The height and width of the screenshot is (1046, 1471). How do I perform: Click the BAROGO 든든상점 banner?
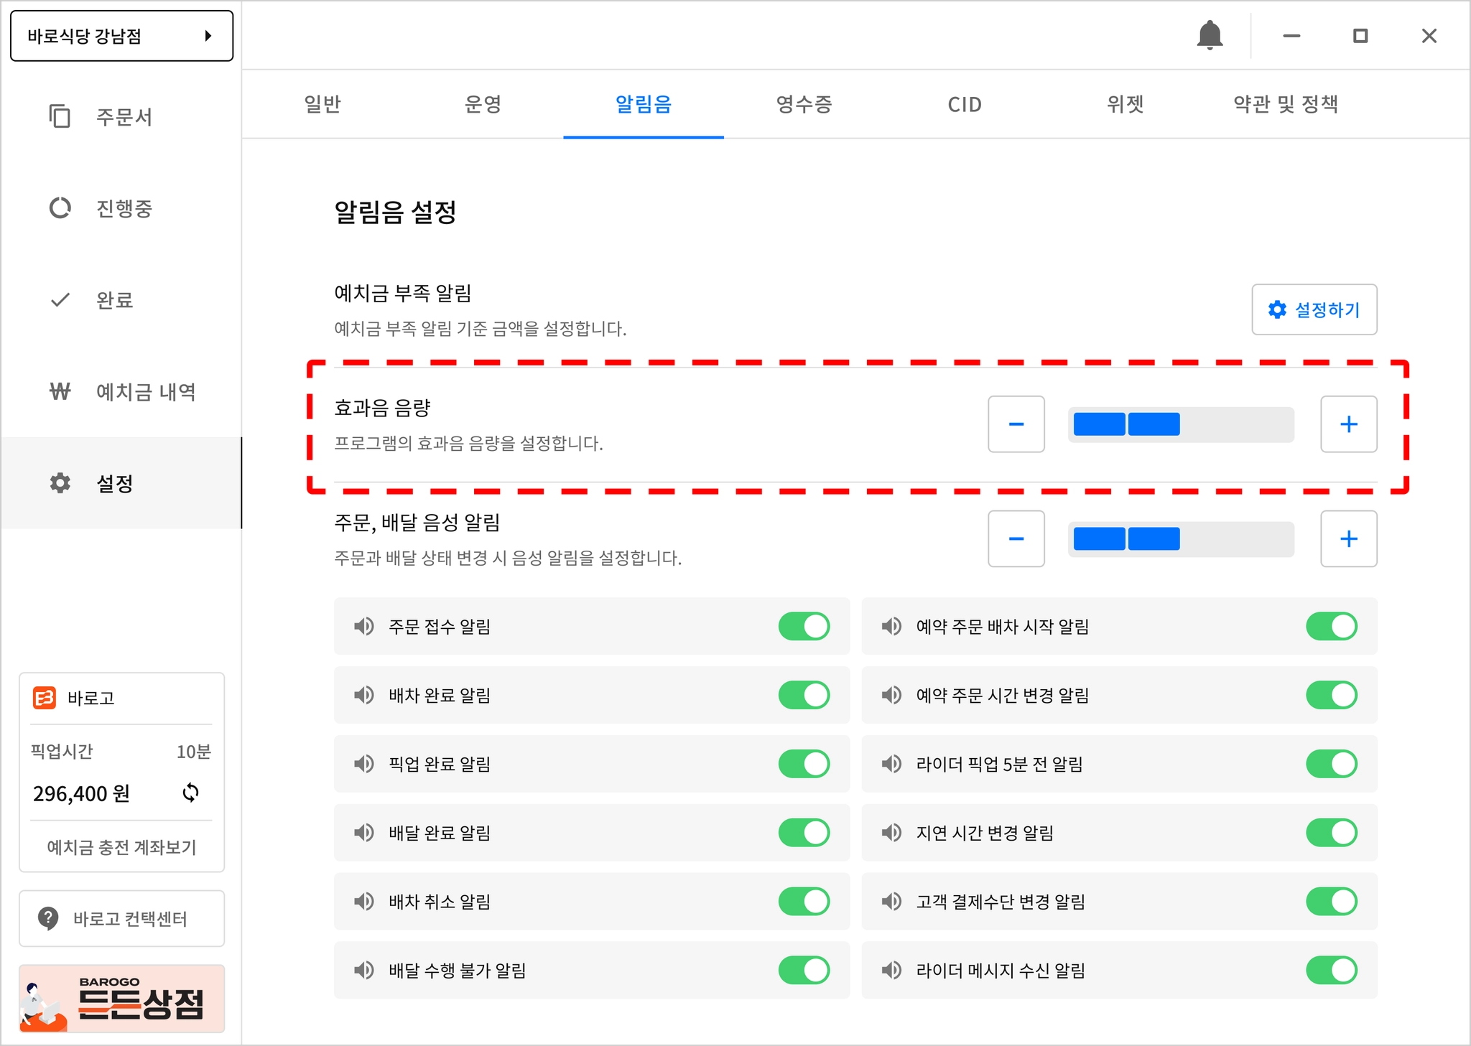tap(121, 999)
